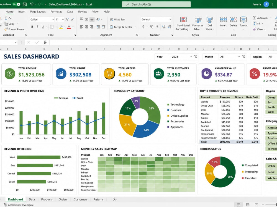Screen dimensions: 277x207
Task: Click the Insert Function fx icon
Action: coord(45,42)
